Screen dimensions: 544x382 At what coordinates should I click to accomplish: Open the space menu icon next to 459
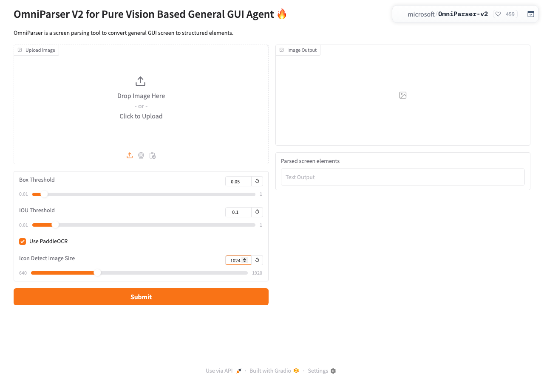531,14
